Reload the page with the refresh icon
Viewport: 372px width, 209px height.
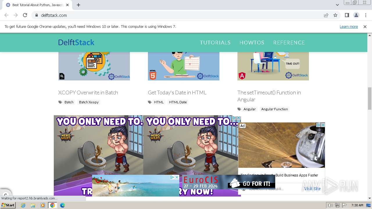[25, 15]
